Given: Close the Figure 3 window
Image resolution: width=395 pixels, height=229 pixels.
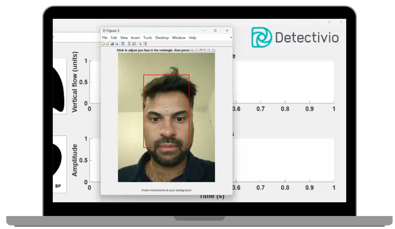Looking at the screenshot, I should click(227, 31).
